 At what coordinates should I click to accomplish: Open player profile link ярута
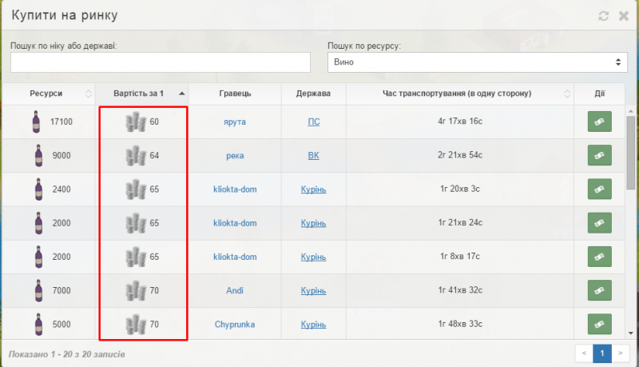(235, 122)
